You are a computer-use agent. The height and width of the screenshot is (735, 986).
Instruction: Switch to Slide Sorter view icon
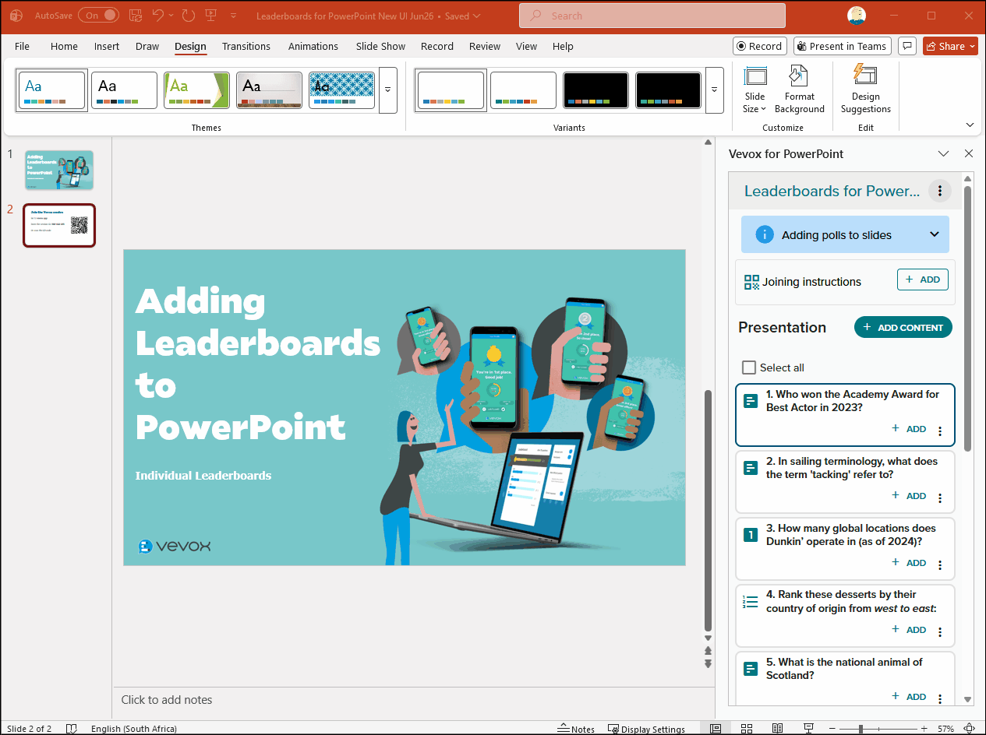tap(746, 729)
